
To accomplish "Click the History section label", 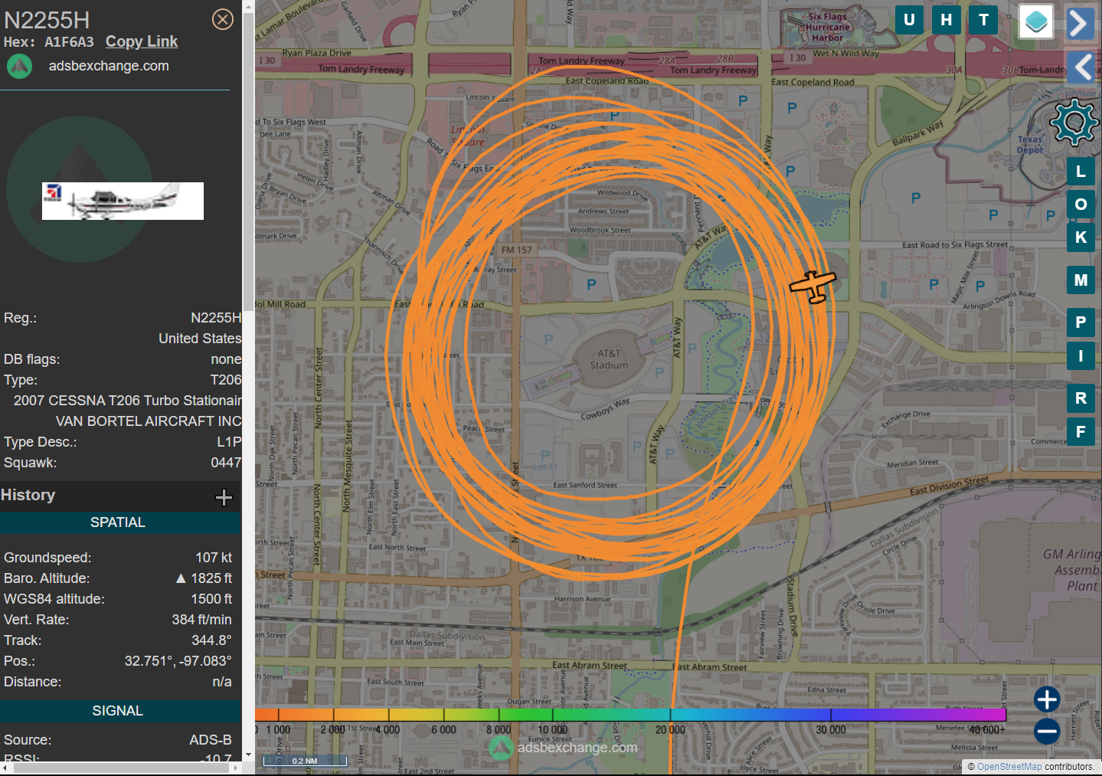I will [x=28, y=495].
